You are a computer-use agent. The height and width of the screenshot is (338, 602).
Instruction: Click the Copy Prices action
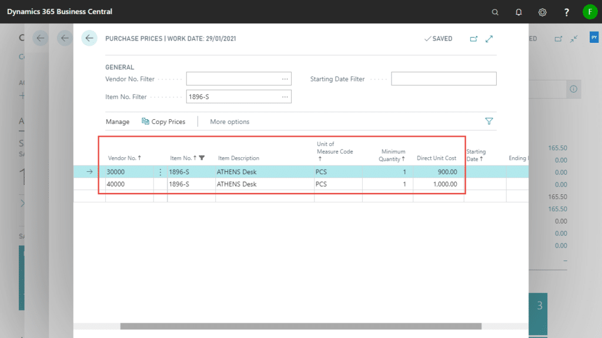(x=163, y=121)
